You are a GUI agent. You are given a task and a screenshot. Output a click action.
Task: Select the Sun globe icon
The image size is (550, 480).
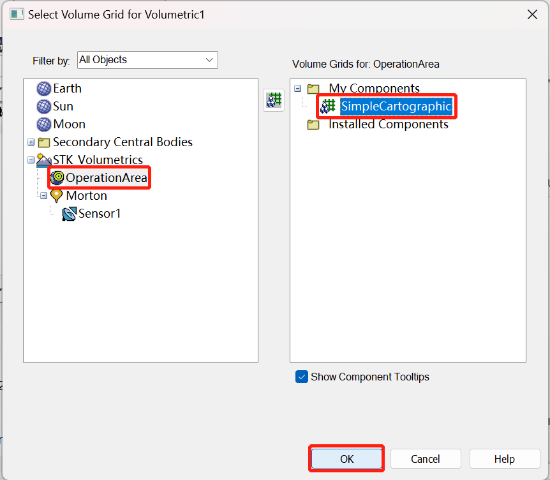tap(44, 107)
